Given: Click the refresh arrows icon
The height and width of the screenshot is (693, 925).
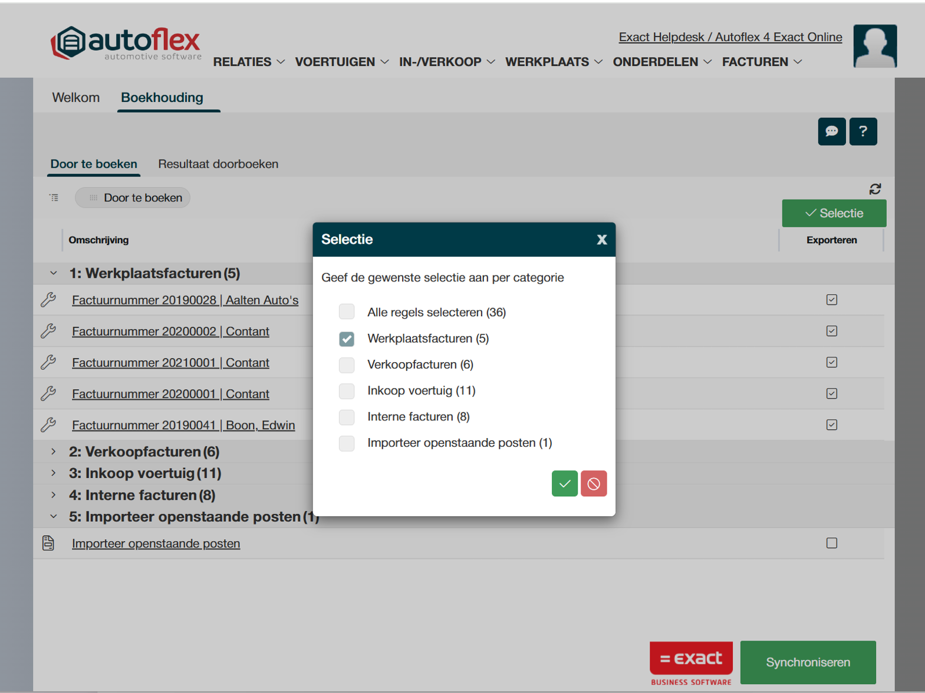Looking at the screenshot, I should point(875,189).
